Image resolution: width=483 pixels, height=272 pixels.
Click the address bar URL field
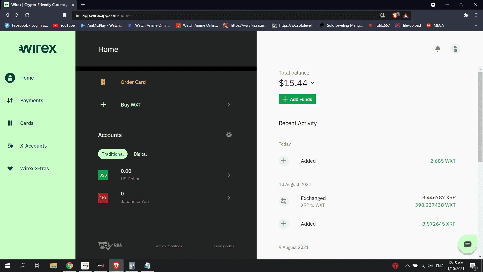click(x=226, y=15)
